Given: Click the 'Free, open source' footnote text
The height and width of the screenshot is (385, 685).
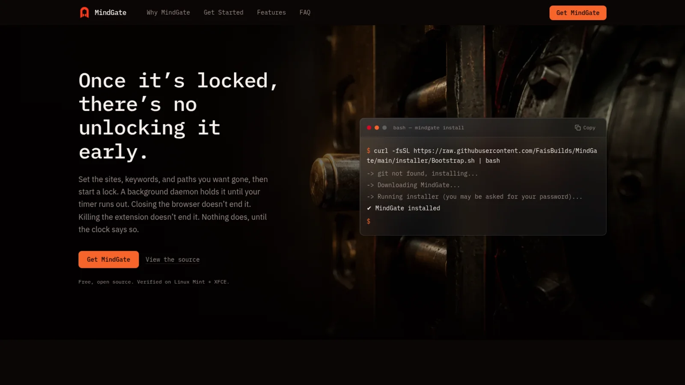Looking at the screenshot, I should 154,282.
